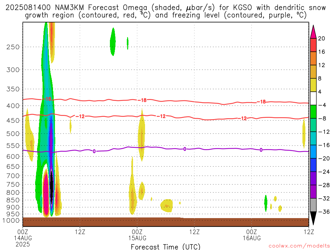Click the 550 pressure level label
Image resolution: width=333 pixels, height=250 pixels.
[13, 146]
